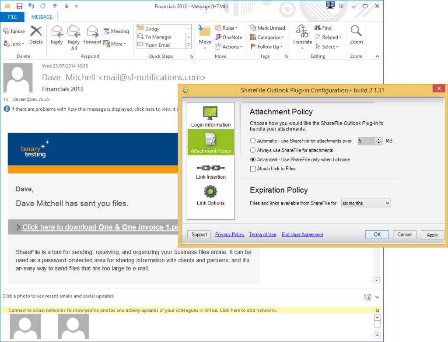
Task: Increase the attachment size MB spinner
Action: (378, 139)
